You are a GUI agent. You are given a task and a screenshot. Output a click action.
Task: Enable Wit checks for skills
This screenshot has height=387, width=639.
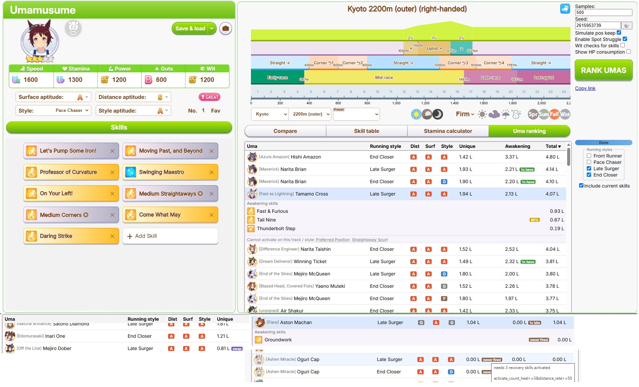[x=623, y=45]
